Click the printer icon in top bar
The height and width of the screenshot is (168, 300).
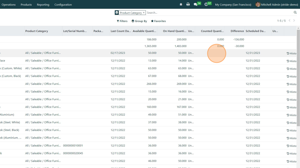pos(188,5)
